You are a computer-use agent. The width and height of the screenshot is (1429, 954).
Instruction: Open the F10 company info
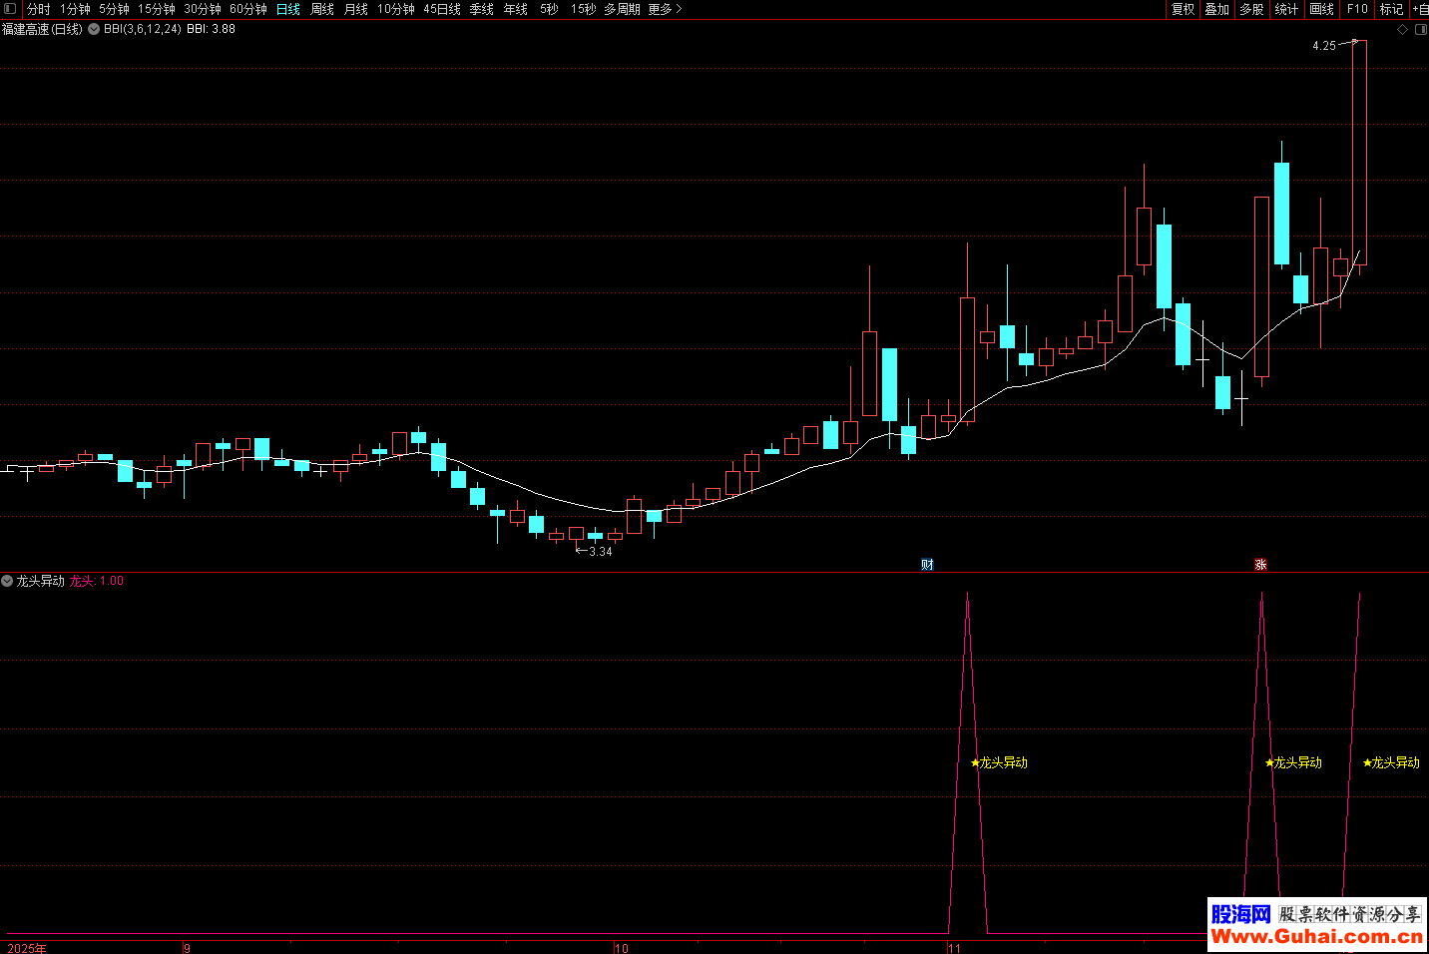(x=1357, y=9)
